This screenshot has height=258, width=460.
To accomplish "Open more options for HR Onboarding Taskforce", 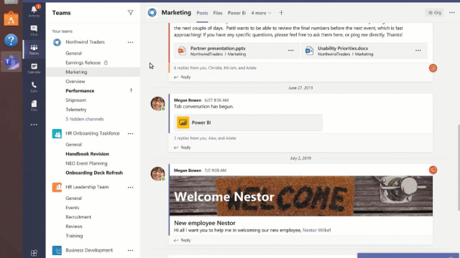I will [131, 134].
